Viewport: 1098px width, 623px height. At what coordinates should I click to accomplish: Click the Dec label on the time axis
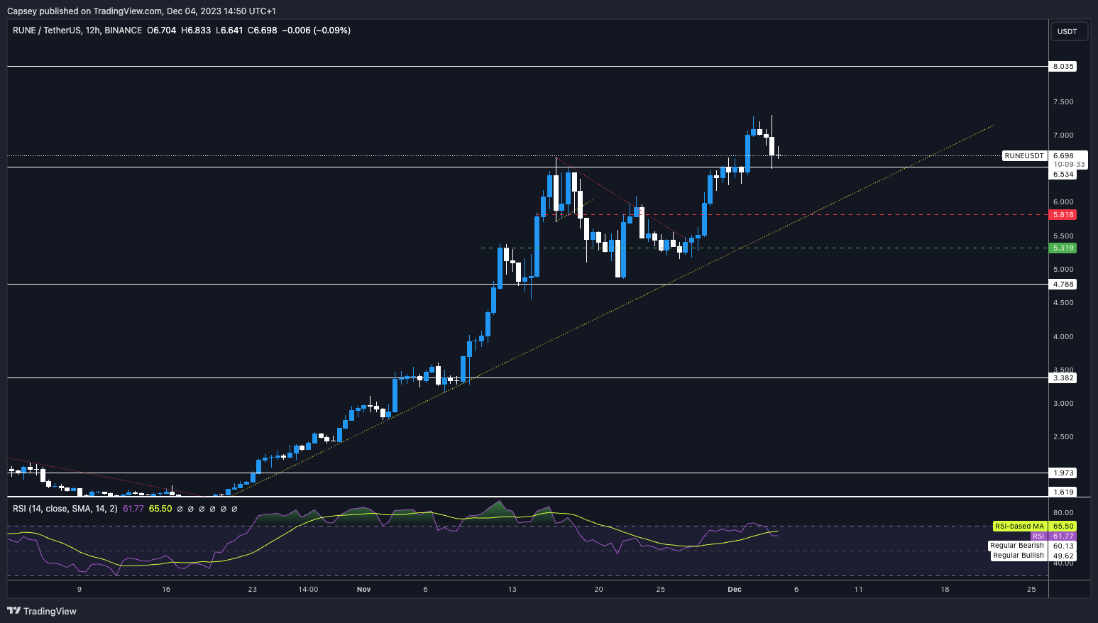[735, 590]
